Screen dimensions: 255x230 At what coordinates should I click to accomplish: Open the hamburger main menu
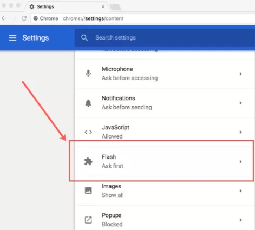pos(12,38)
